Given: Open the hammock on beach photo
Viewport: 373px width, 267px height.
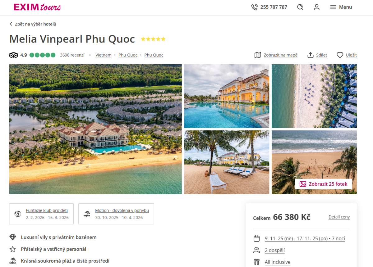Looking at the screenshot, I should coord(227,162).
